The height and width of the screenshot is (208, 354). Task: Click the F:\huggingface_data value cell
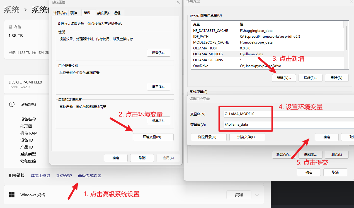[x=256, y=31]
